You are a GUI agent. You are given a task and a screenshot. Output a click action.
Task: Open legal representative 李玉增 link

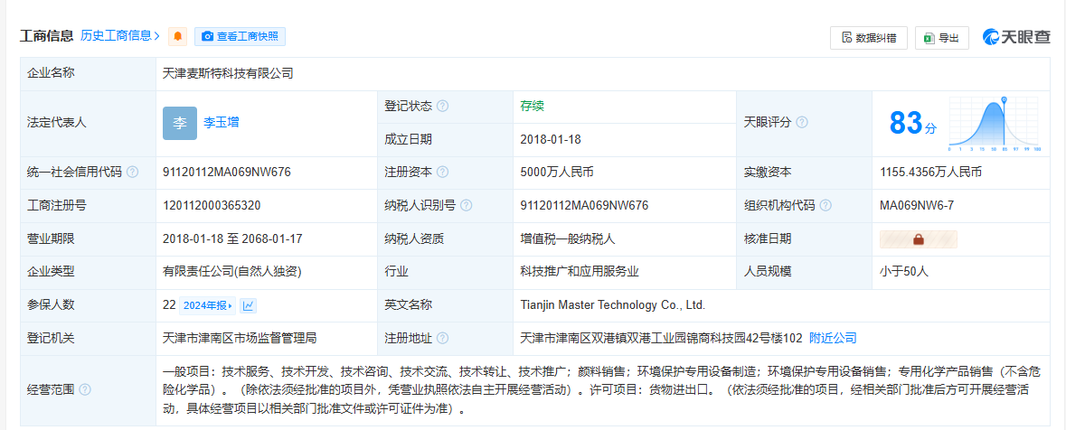(x=222, y=123)
